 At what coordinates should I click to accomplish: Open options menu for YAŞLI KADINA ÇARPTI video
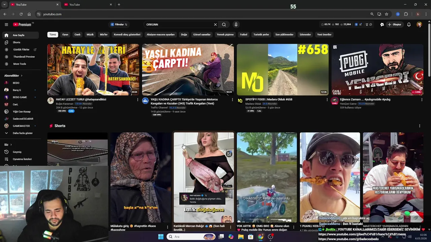coord(232,99)
